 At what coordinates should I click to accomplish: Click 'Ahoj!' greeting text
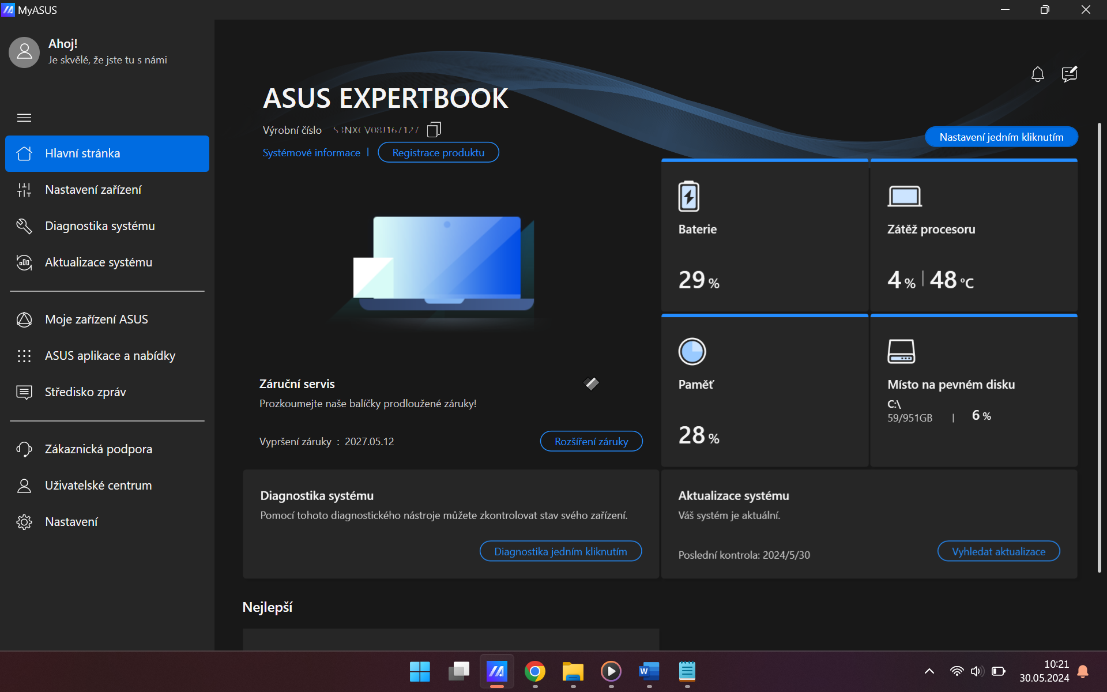coord(63,44)
